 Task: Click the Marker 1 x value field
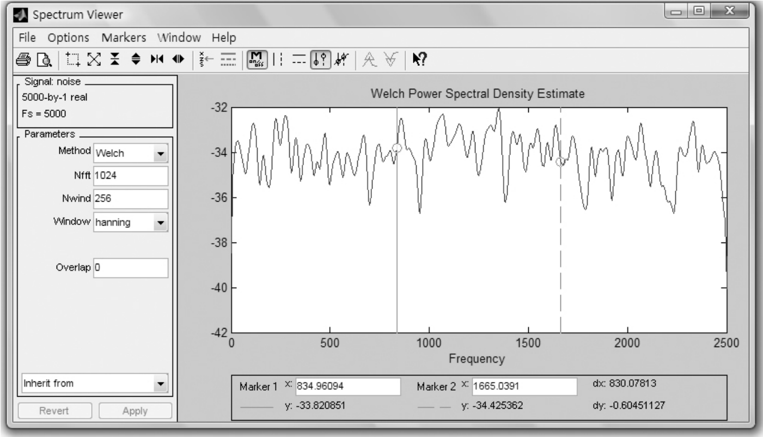(x=348, y=386)
